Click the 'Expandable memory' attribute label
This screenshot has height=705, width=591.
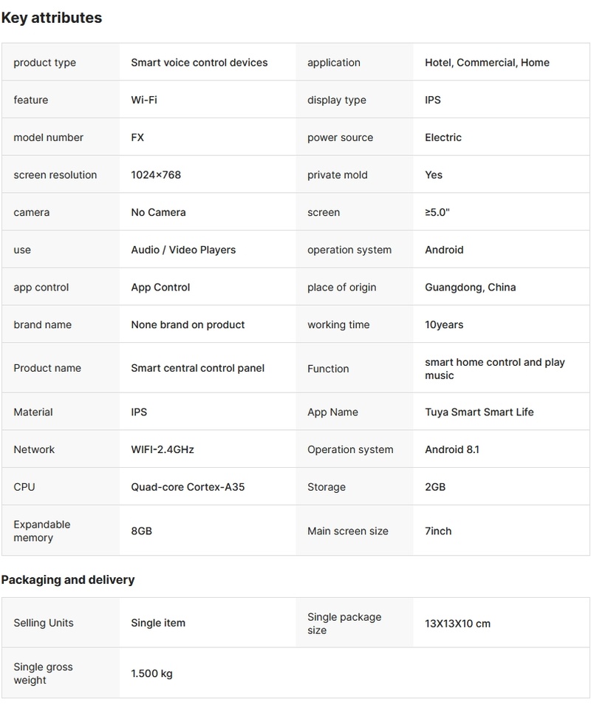tap(42, 531)
